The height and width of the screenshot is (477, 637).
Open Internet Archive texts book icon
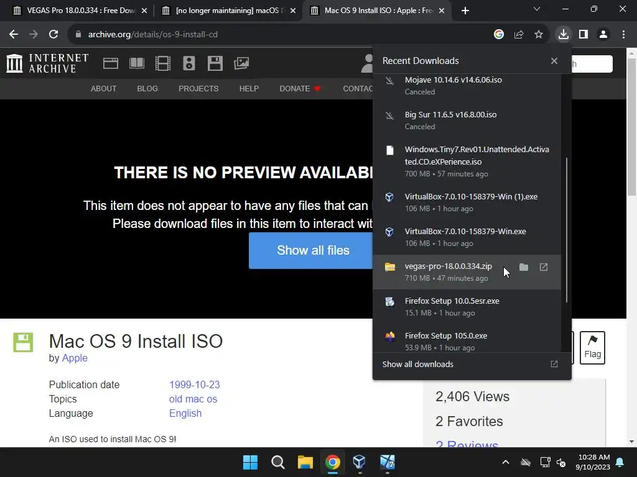137,63
